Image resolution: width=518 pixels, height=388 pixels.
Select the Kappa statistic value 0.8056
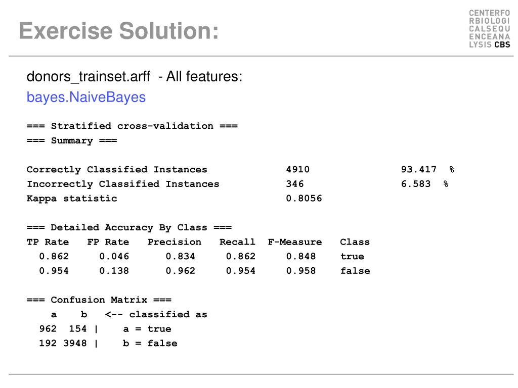304,199
